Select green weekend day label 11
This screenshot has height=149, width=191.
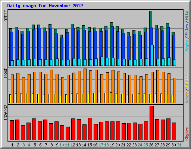coord(67,145)
